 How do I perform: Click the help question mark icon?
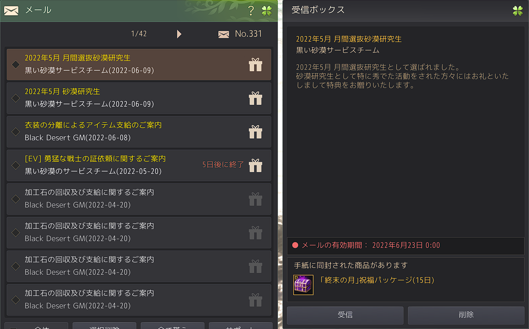click(251, 11)
